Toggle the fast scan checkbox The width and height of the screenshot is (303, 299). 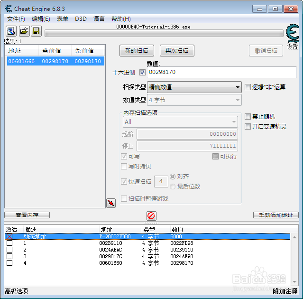124,181
